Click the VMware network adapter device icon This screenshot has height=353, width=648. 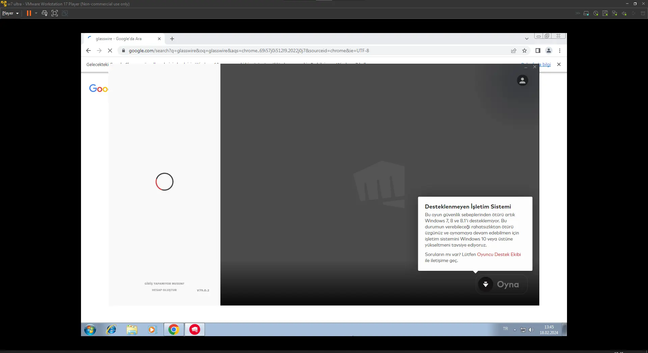coord(615,13)
